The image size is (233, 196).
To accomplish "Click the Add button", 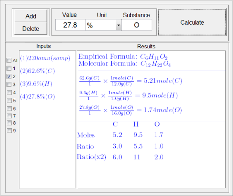I will coord(31,16).
